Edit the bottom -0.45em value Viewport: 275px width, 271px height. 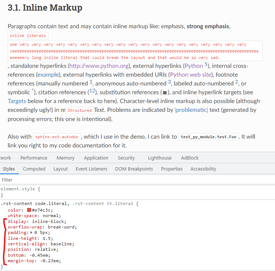coord(38,255)
